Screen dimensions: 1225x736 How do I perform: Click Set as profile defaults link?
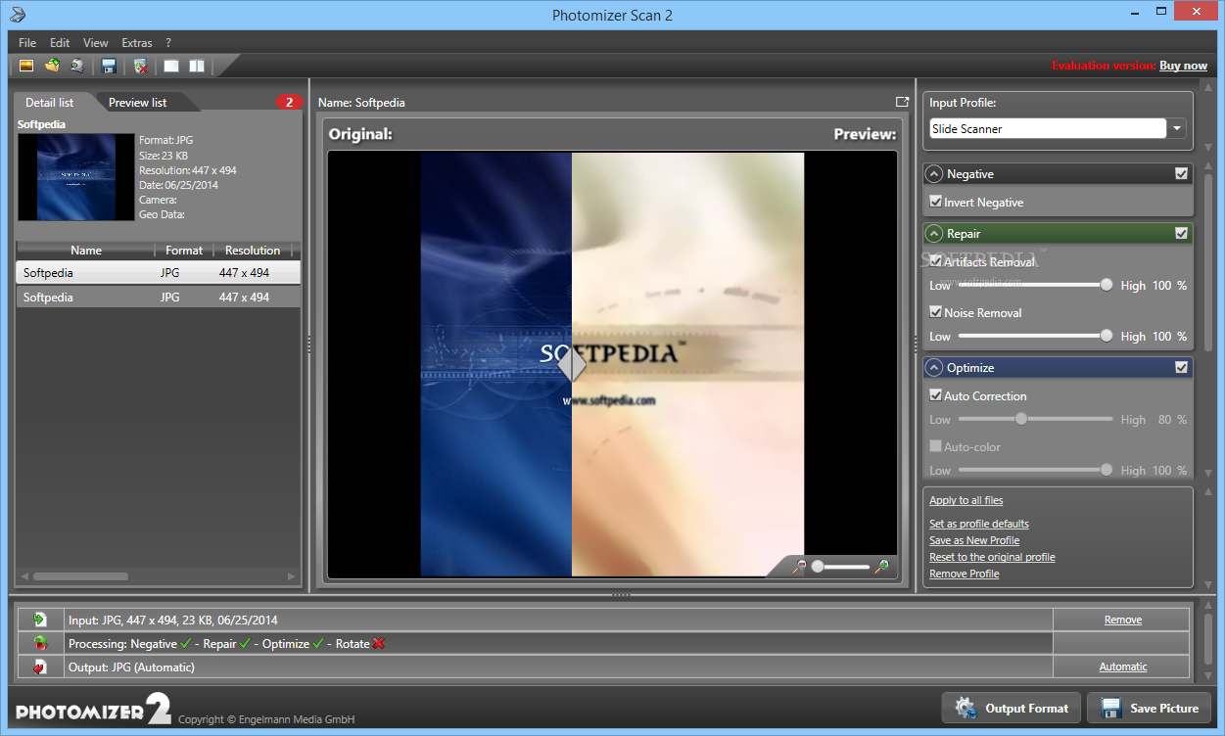pyautogui.click(x=979, y=524)
